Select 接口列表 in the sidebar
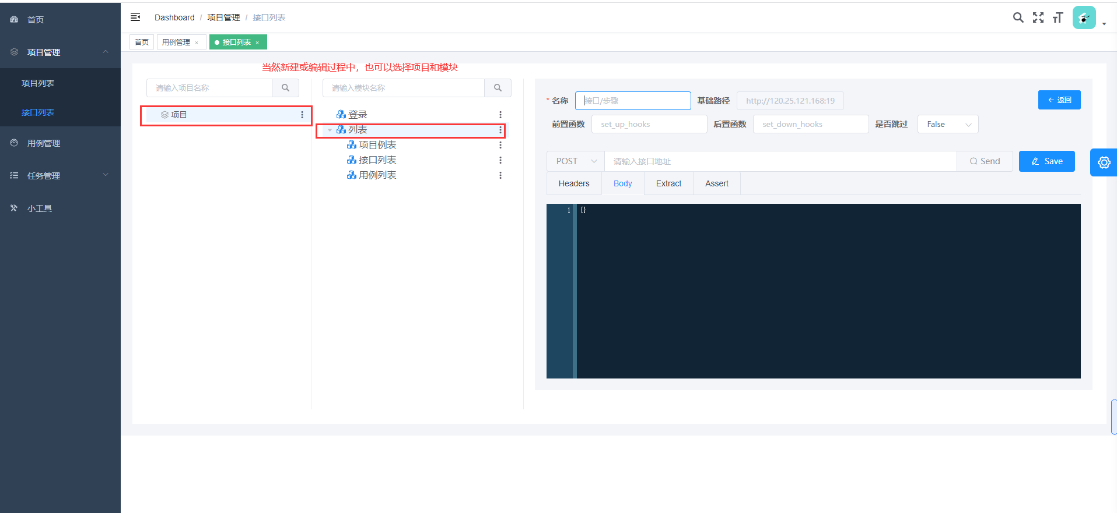1117x513 pixels. tap(60, 112)
